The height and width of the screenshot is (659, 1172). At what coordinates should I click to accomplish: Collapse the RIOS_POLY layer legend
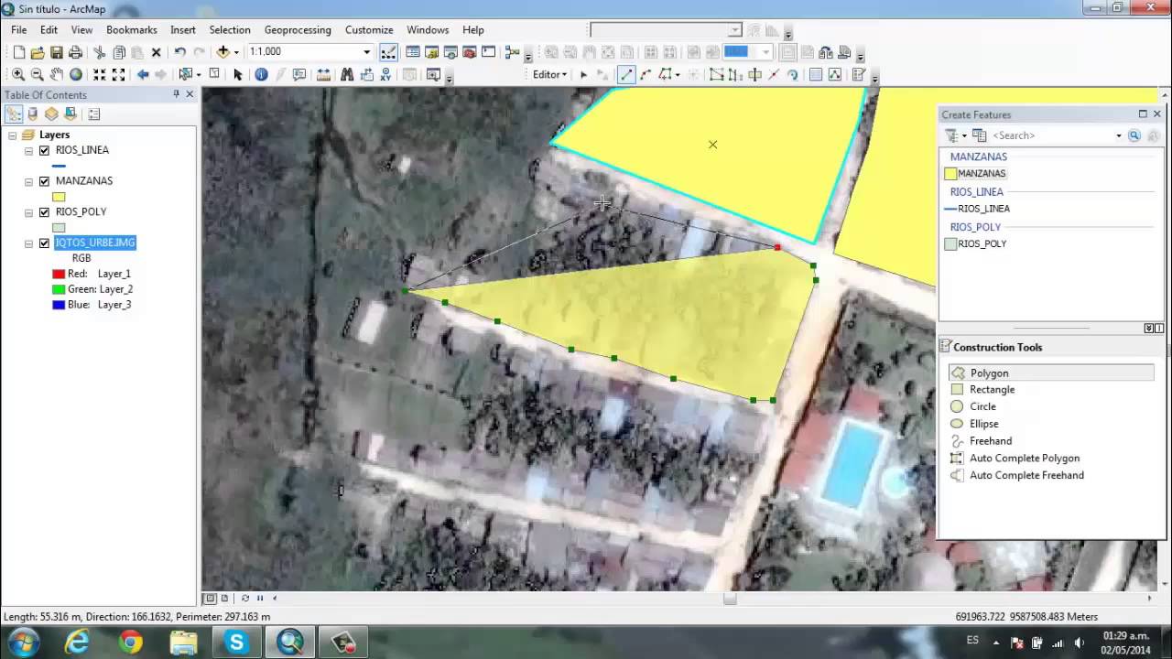pyautogui.click(x=28, y=212)
